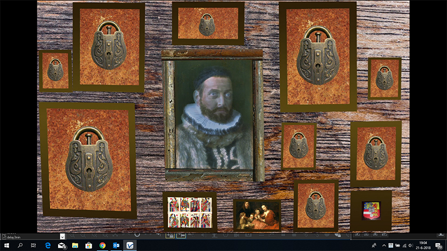The width and height of the screenshot is (447, 251).
Task: Open Windows taskbar search
Action: click(20, 245)
